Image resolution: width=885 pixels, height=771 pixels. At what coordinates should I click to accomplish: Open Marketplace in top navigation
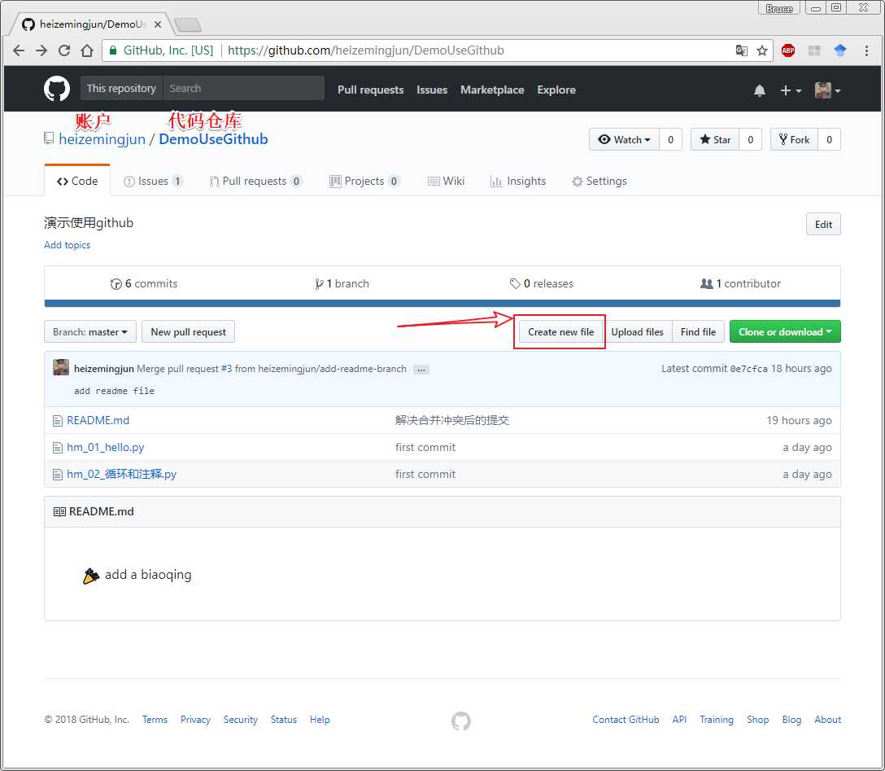coord(492,90)
